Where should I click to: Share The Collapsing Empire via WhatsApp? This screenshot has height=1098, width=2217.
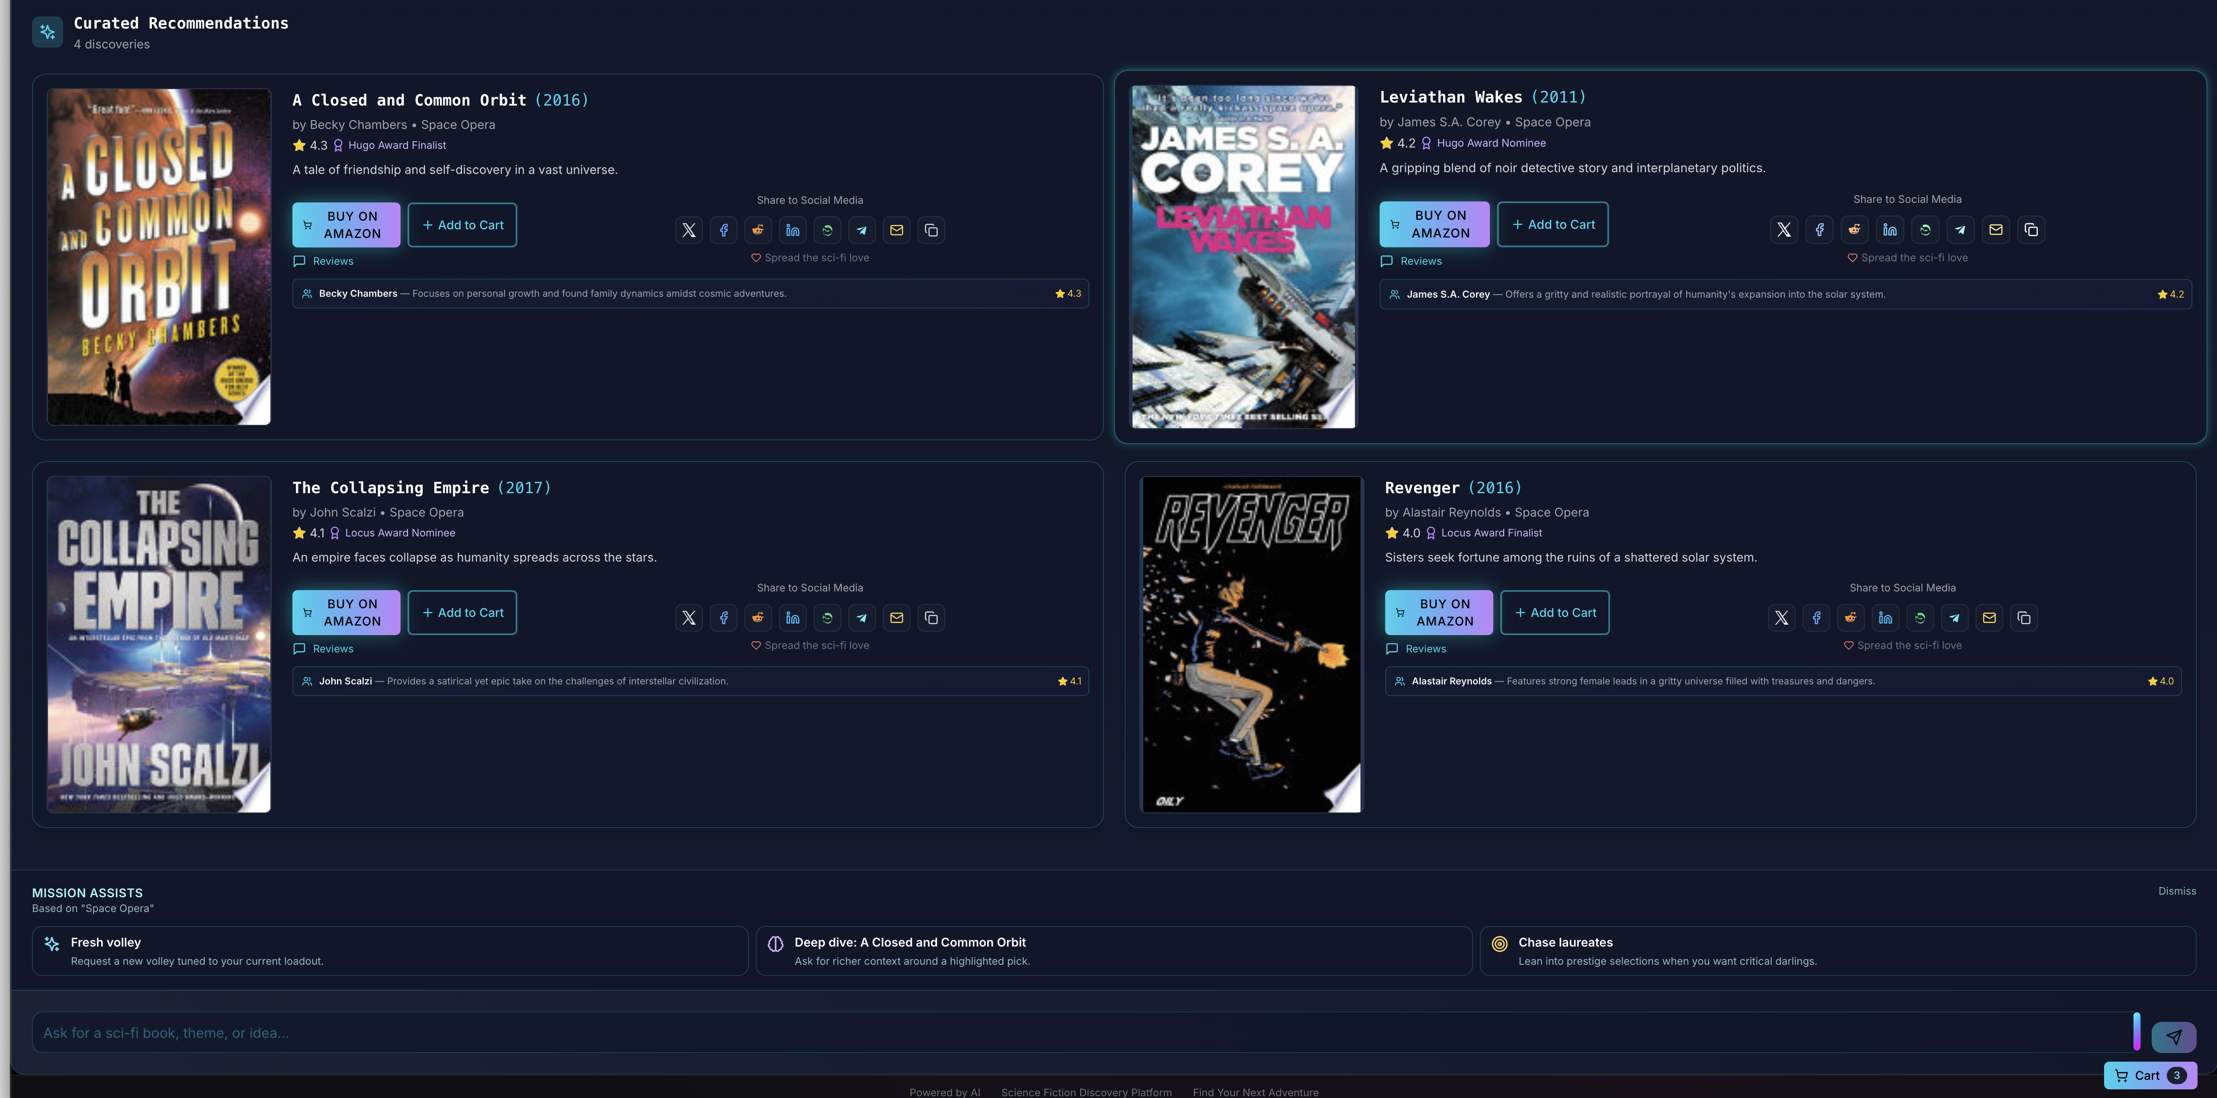pyautogui.click(x=827, y=618)
